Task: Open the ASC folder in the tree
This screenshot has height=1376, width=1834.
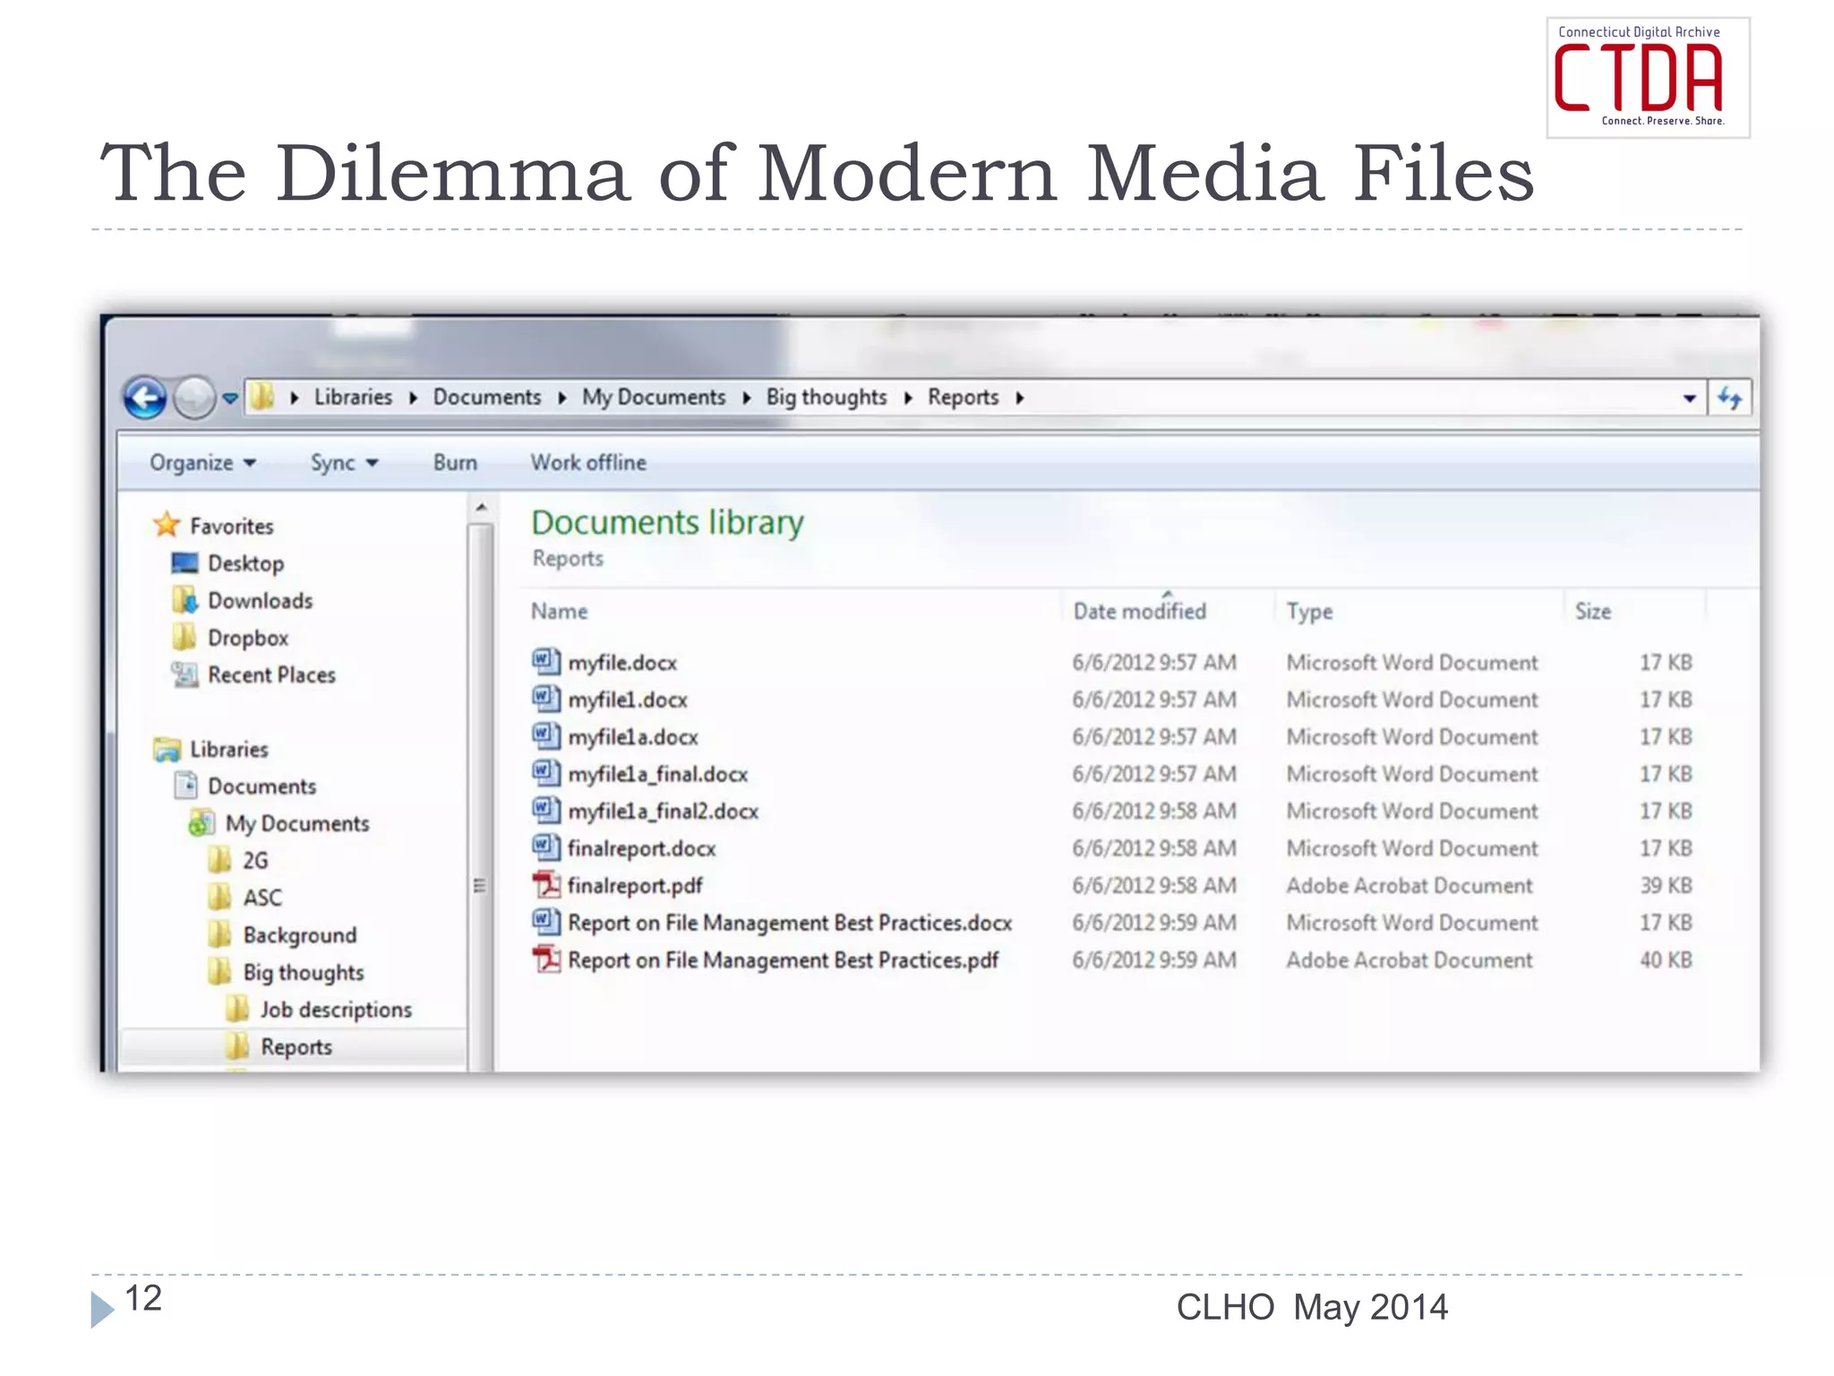Action: 262,898
